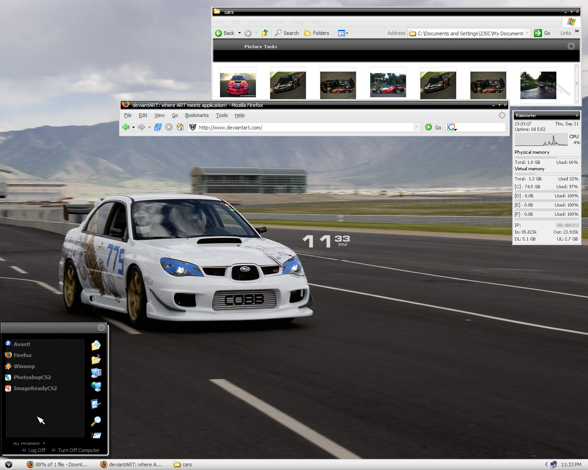Open the Help menu in Firefox

pyautogui.click(x=239, y=115)
